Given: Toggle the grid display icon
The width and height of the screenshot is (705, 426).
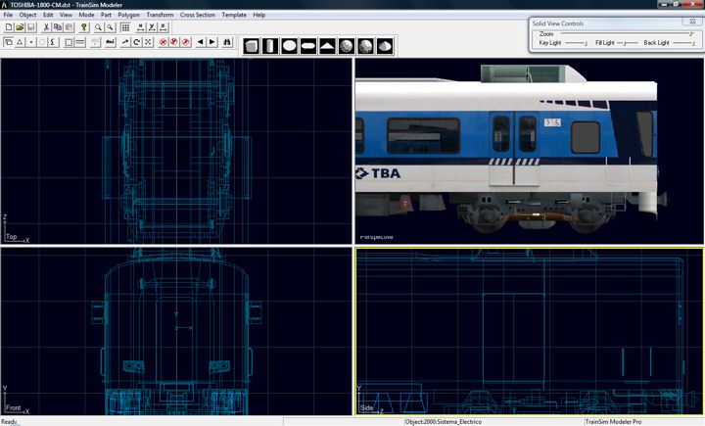Looking at the screenshot, I should point(126,28).
